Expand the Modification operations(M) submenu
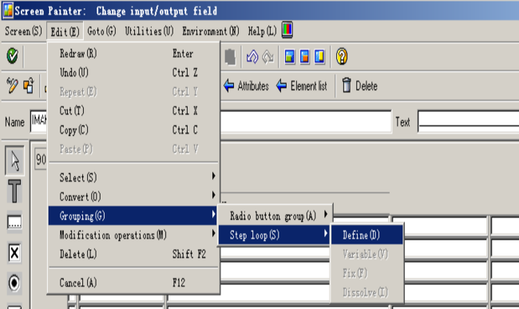 [x=133, y=235]
